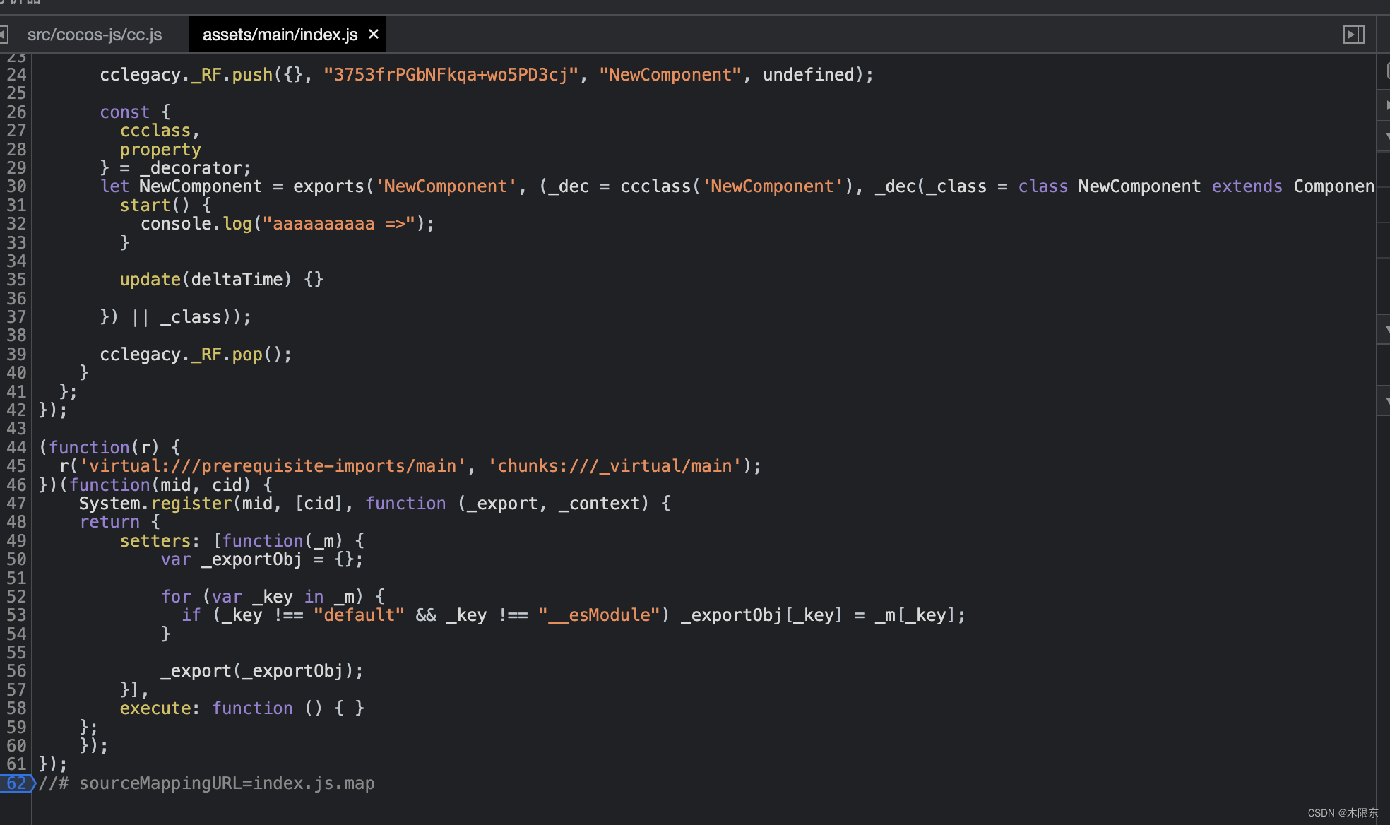Screen dimensions: 1390x825
Task: Click 'var _exportObj = {};' statement
Action: (x=261, y=559)
